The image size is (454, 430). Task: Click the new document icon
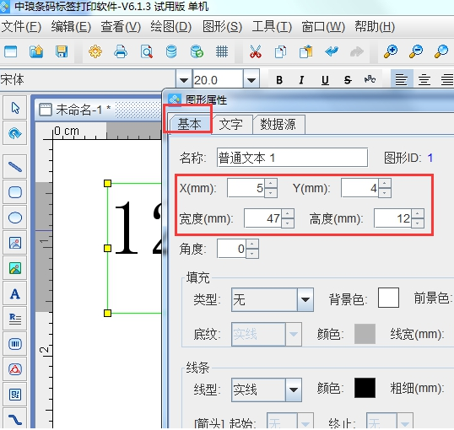point(11,52)
